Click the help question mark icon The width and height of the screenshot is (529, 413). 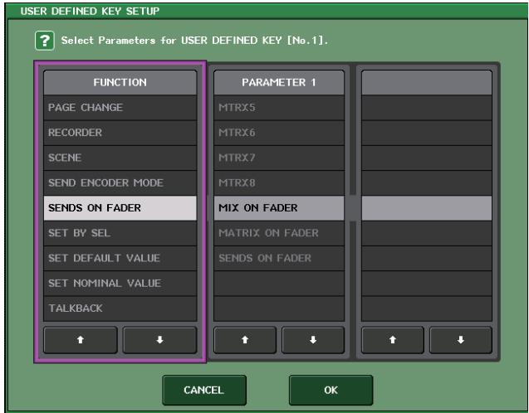tap(45, 41)
